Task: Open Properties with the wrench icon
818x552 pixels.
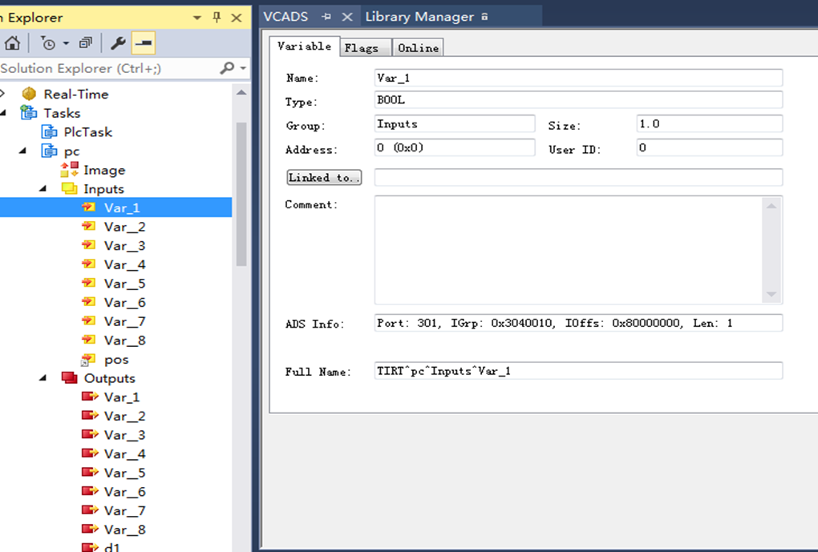Action: pyautogui.click(x=118, y=43)
